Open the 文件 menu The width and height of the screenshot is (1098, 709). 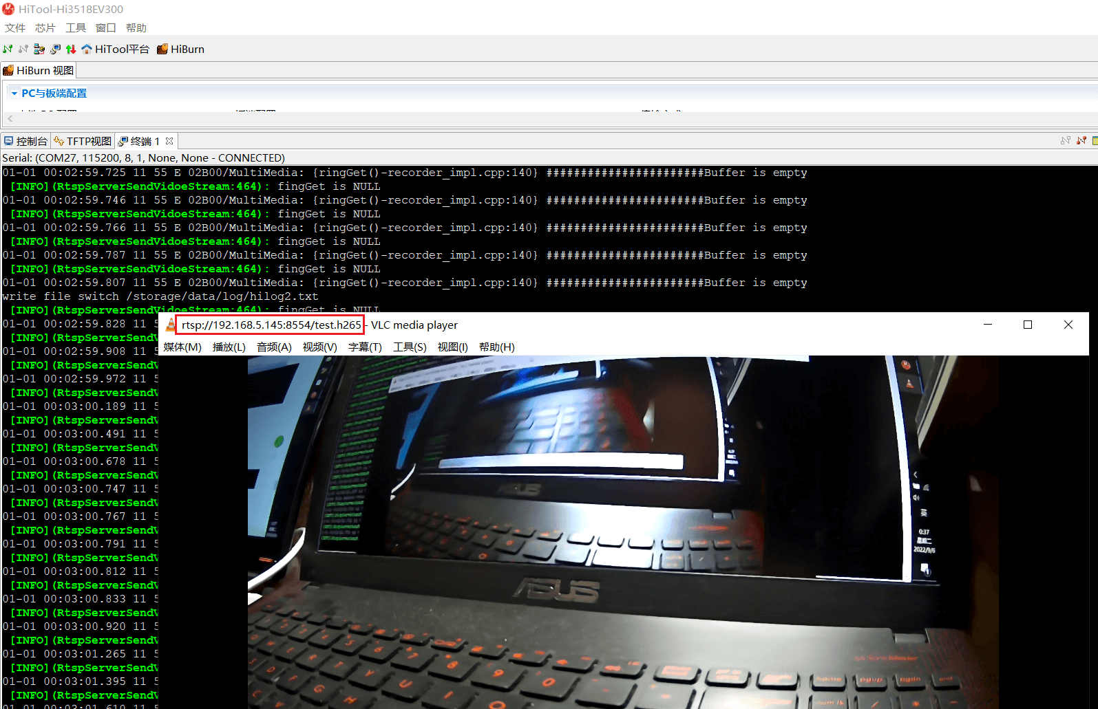click(15, 28)
